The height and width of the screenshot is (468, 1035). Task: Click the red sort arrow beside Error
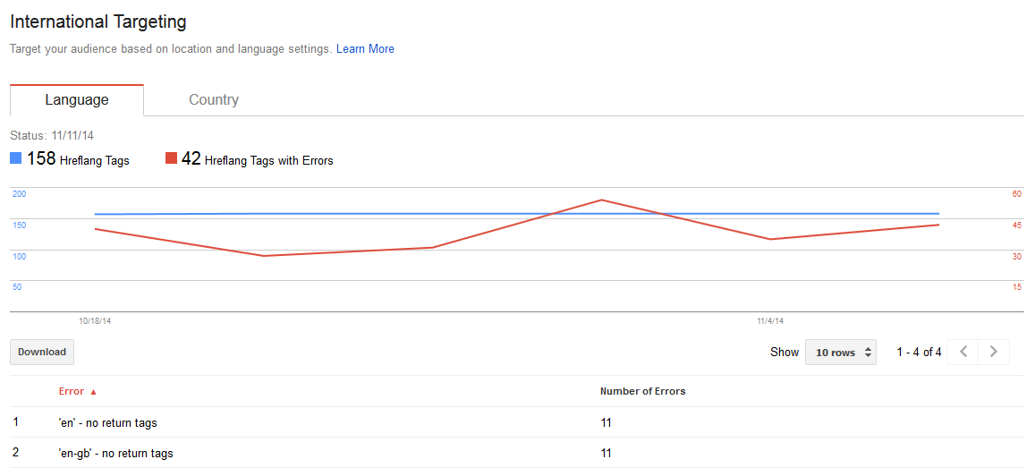(93, 392)
